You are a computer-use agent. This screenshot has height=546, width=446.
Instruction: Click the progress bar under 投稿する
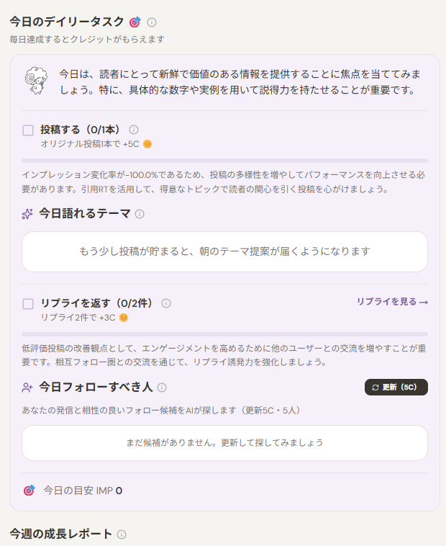[224, 161]
